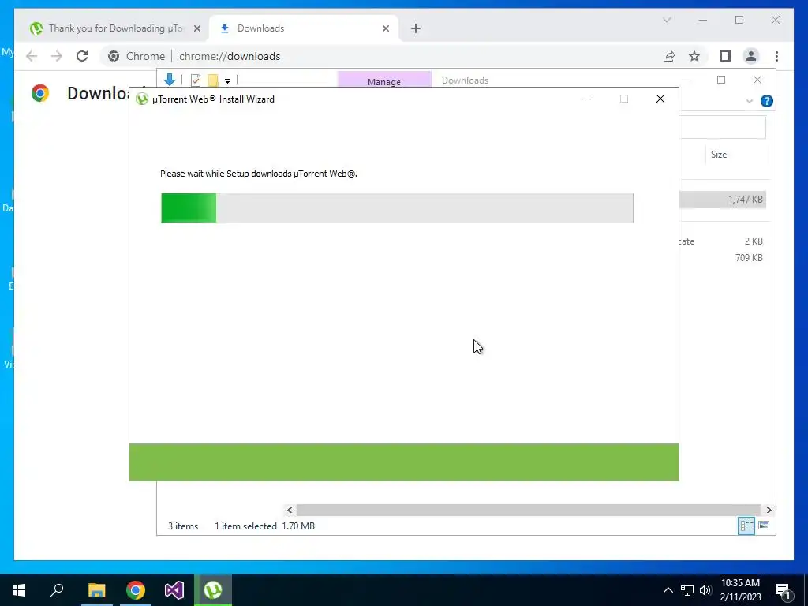The image size is (808, 606).
Task: Open File Explorer from taskbar
Action: tap(96, 590)
